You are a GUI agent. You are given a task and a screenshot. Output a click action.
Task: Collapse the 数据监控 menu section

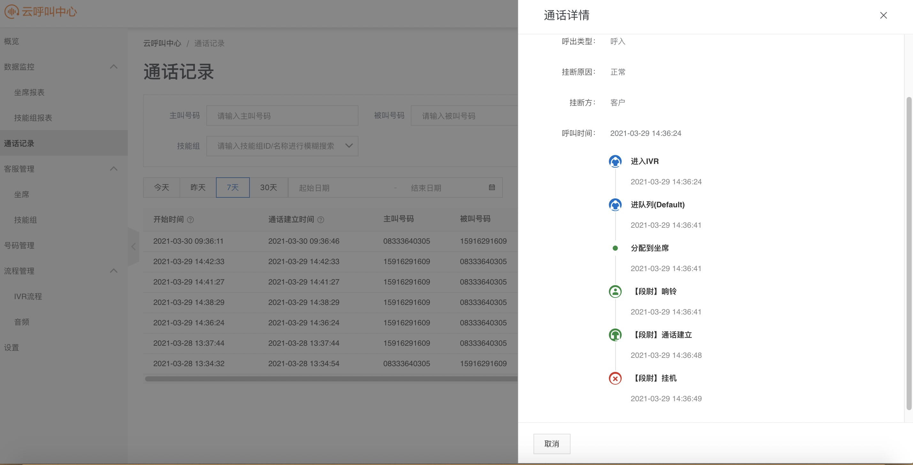pos(113,67)
